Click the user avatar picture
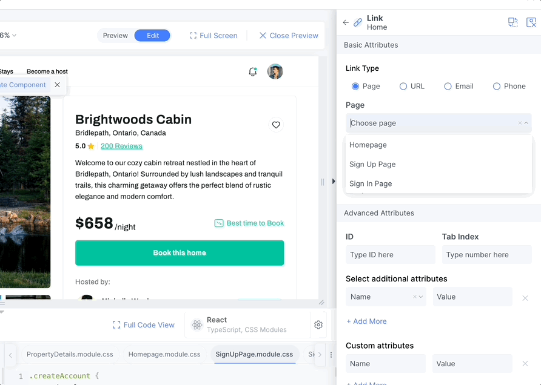 (x=275, y=71)
